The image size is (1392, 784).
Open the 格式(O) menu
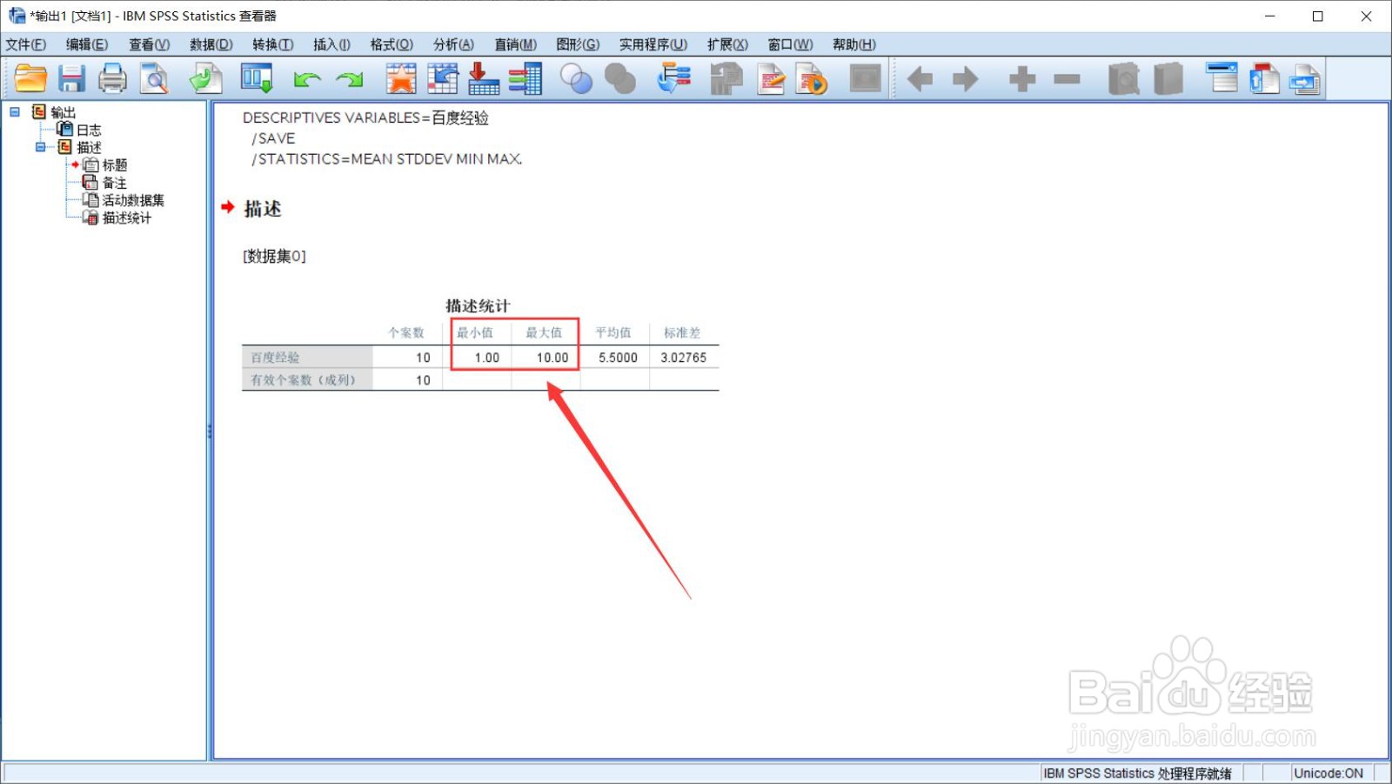(x=391, y=44)
